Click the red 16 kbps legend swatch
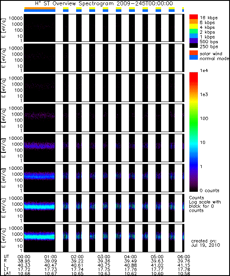 (x=193, y=17)
